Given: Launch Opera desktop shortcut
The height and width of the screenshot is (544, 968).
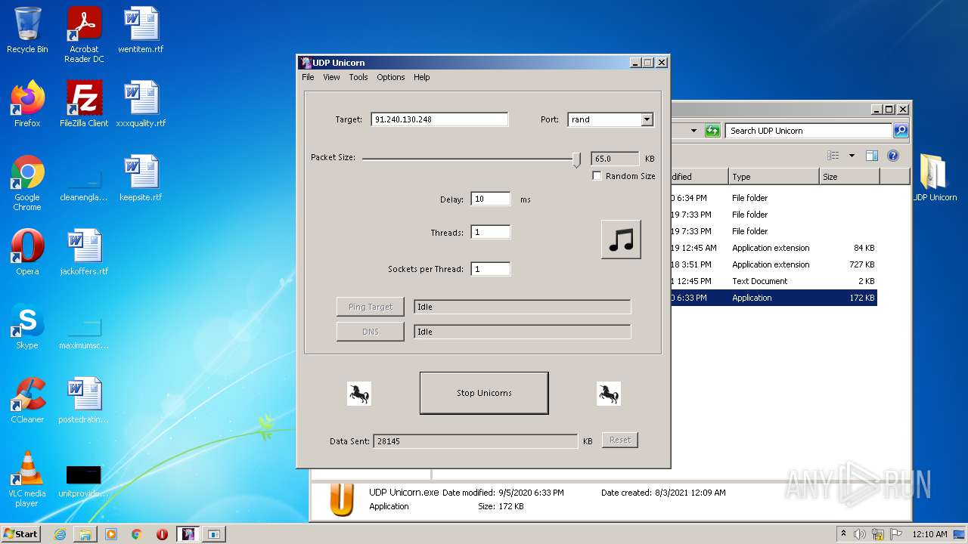Looking at the screenshot, I should pyautogui.click(x=27, y=252).
